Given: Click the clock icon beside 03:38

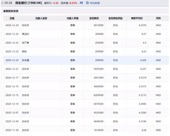Looking at the screenshot, I should point(2,3).
